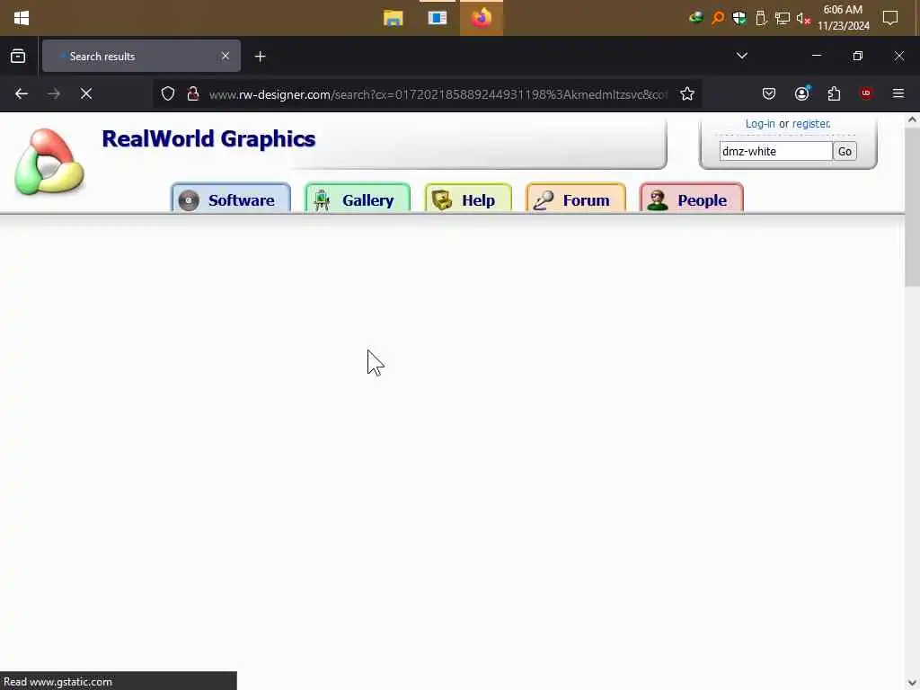Open Firefox recent tabs view button
Image resolution: width=920 pixels, height=690 pixels.
coord(18,57)
